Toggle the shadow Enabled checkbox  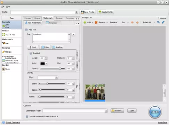(31, 53)
